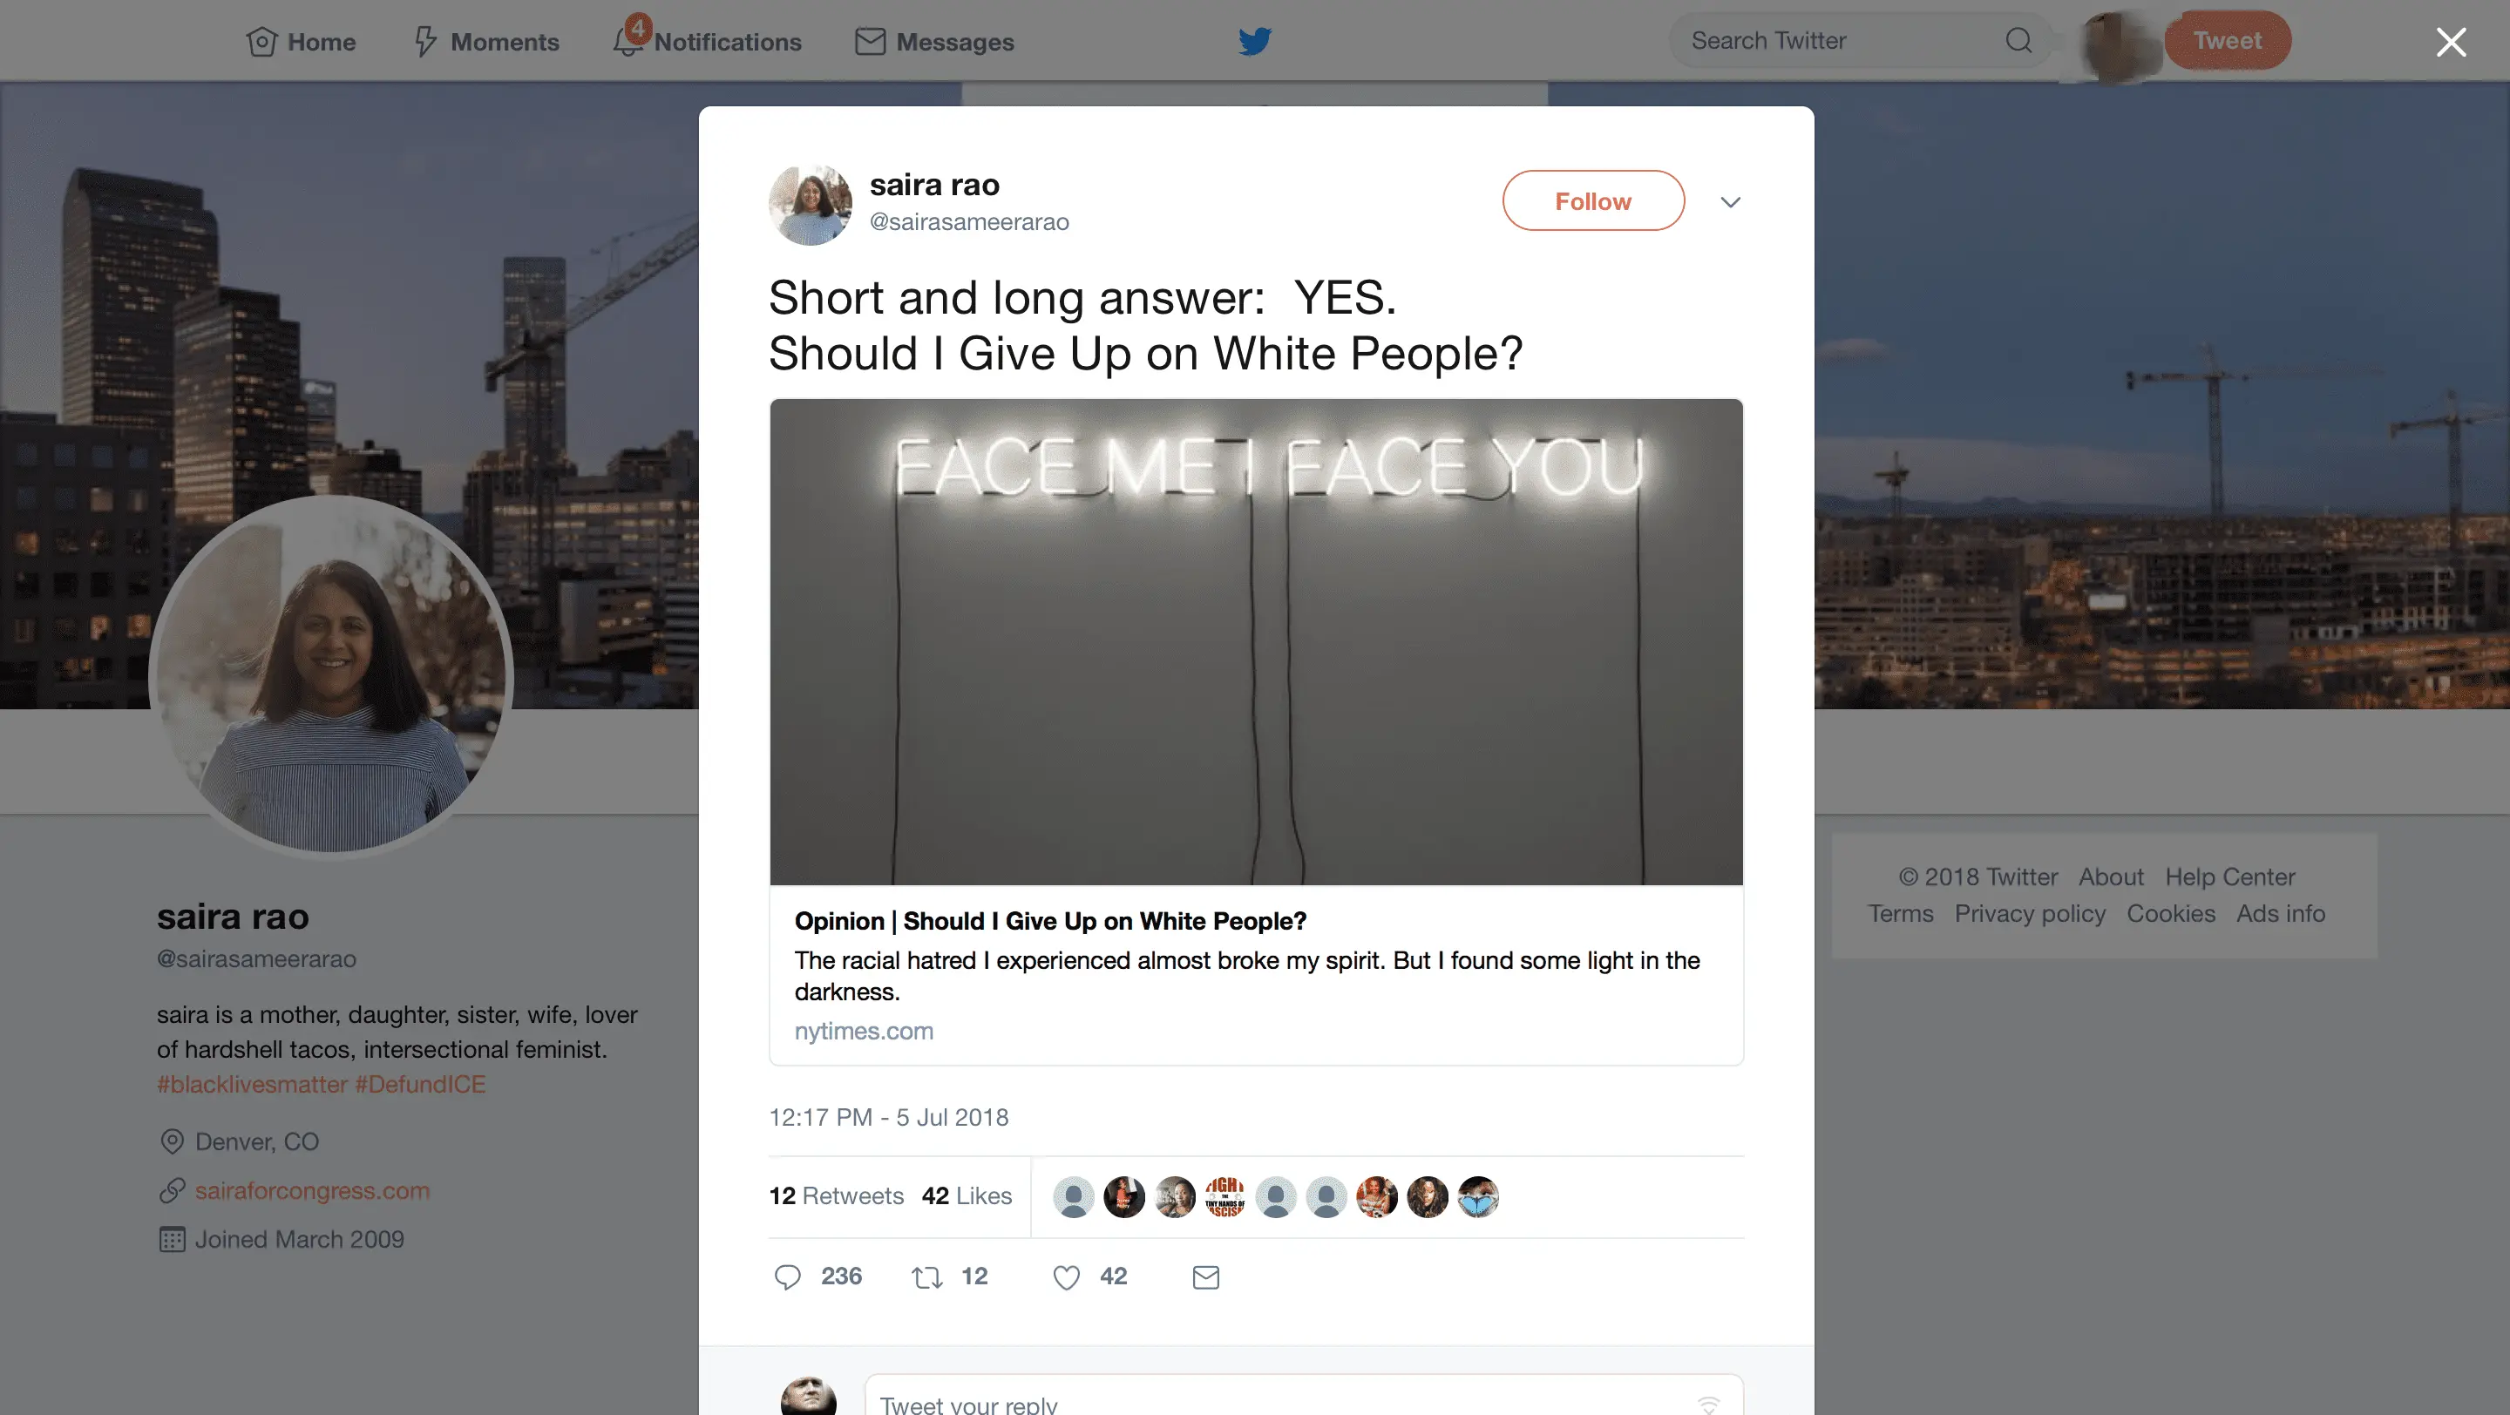The image size is (2510, 1415).
Task: Expand the tweet options chevron menu
Action: click(x=1731, y=202)
